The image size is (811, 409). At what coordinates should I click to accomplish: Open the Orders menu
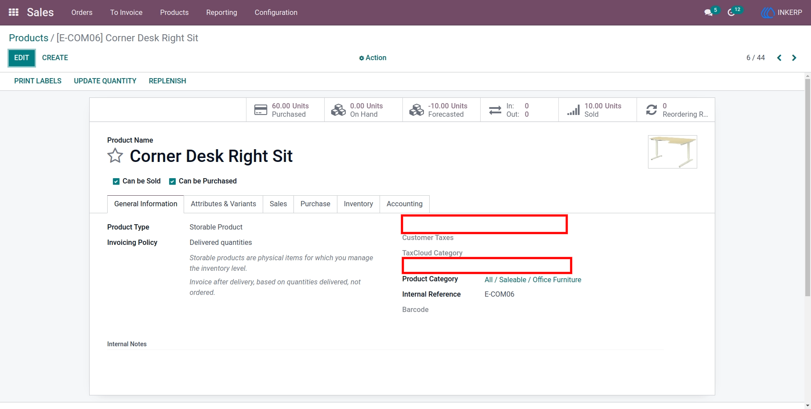point(82,13)
